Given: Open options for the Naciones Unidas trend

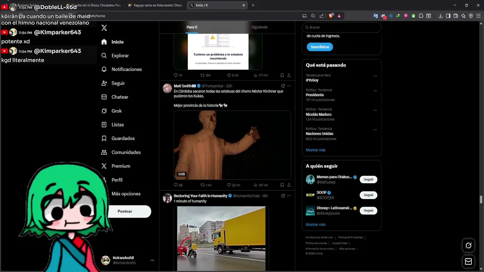Looking at the screenshot, I should click(375, 130).
